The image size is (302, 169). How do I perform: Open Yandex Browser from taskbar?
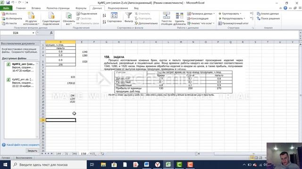tap(158, 165)
